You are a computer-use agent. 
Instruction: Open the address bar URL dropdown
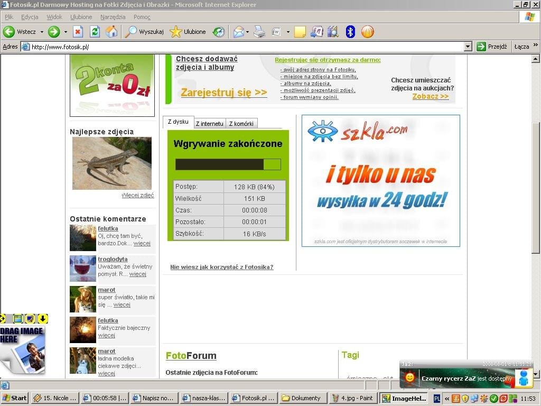coord(468,47)
